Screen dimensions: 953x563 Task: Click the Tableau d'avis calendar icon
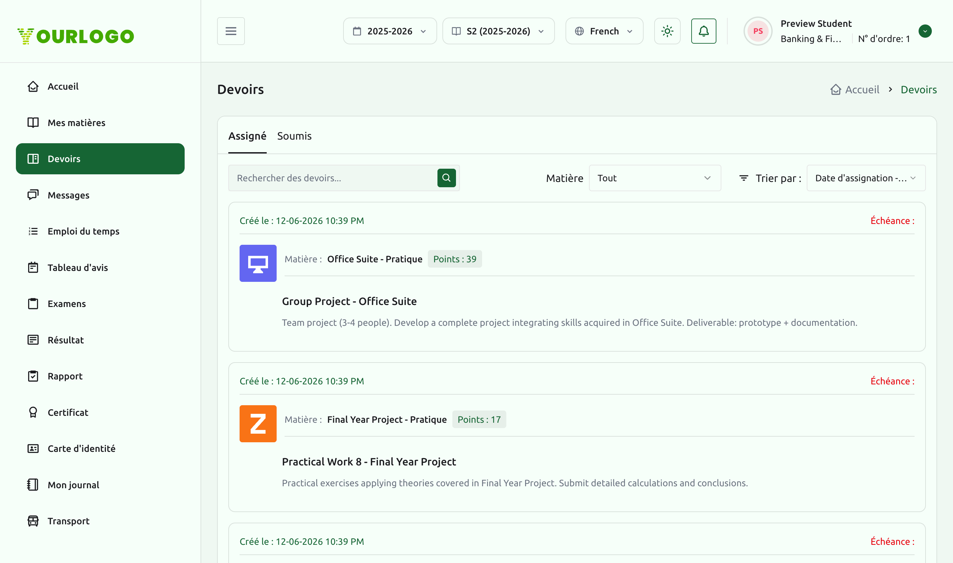33,268
